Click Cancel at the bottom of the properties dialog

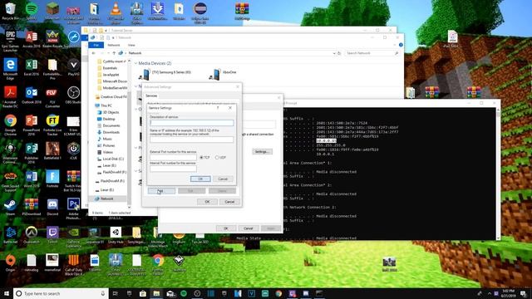[x=248, y=228]
